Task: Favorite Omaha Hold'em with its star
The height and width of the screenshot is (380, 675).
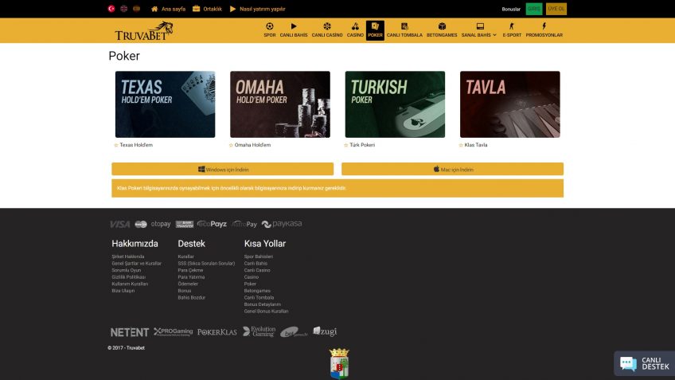Action: pos(231,145)
